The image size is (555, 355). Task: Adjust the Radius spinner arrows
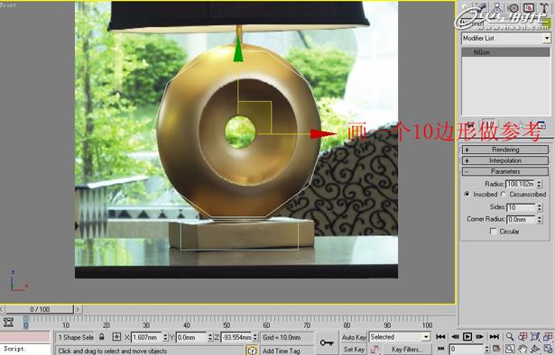(x=539, y=184)
